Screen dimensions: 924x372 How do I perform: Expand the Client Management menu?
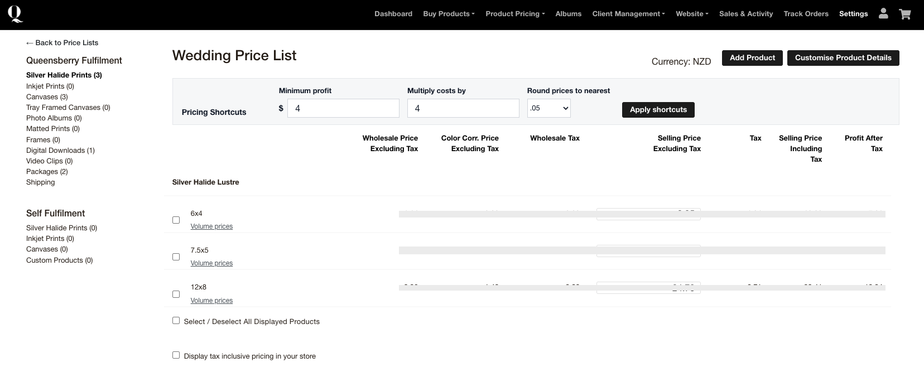tap(628, 14)
